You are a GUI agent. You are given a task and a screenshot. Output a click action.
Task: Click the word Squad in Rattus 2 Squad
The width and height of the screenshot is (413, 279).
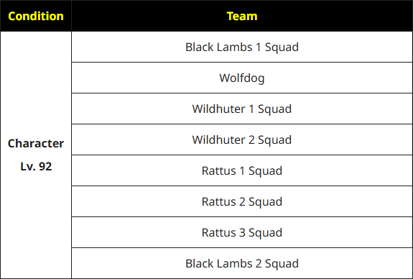265,202
